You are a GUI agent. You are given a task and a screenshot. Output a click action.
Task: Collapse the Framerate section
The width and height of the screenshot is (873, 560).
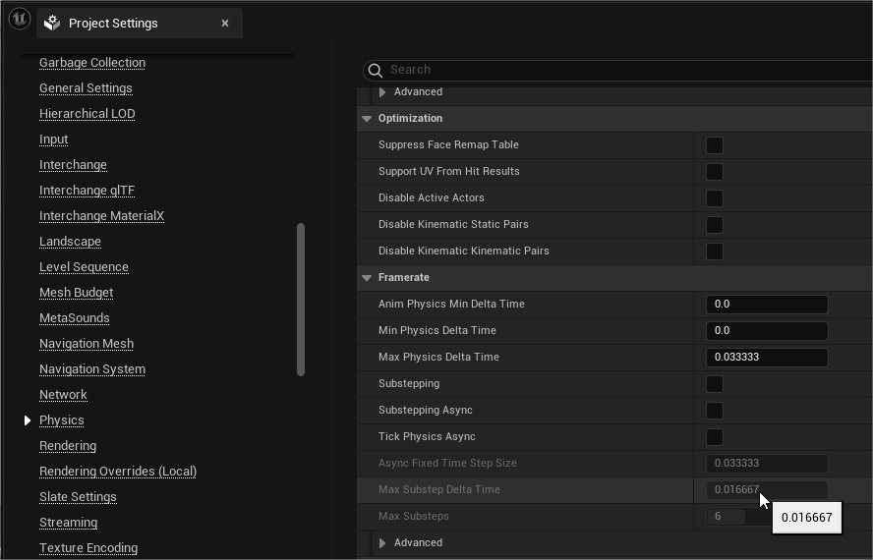tap(367, 278)
